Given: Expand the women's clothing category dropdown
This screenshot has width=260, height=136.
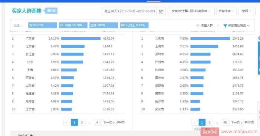Looking at the screenshot, I should pos(191,11).
